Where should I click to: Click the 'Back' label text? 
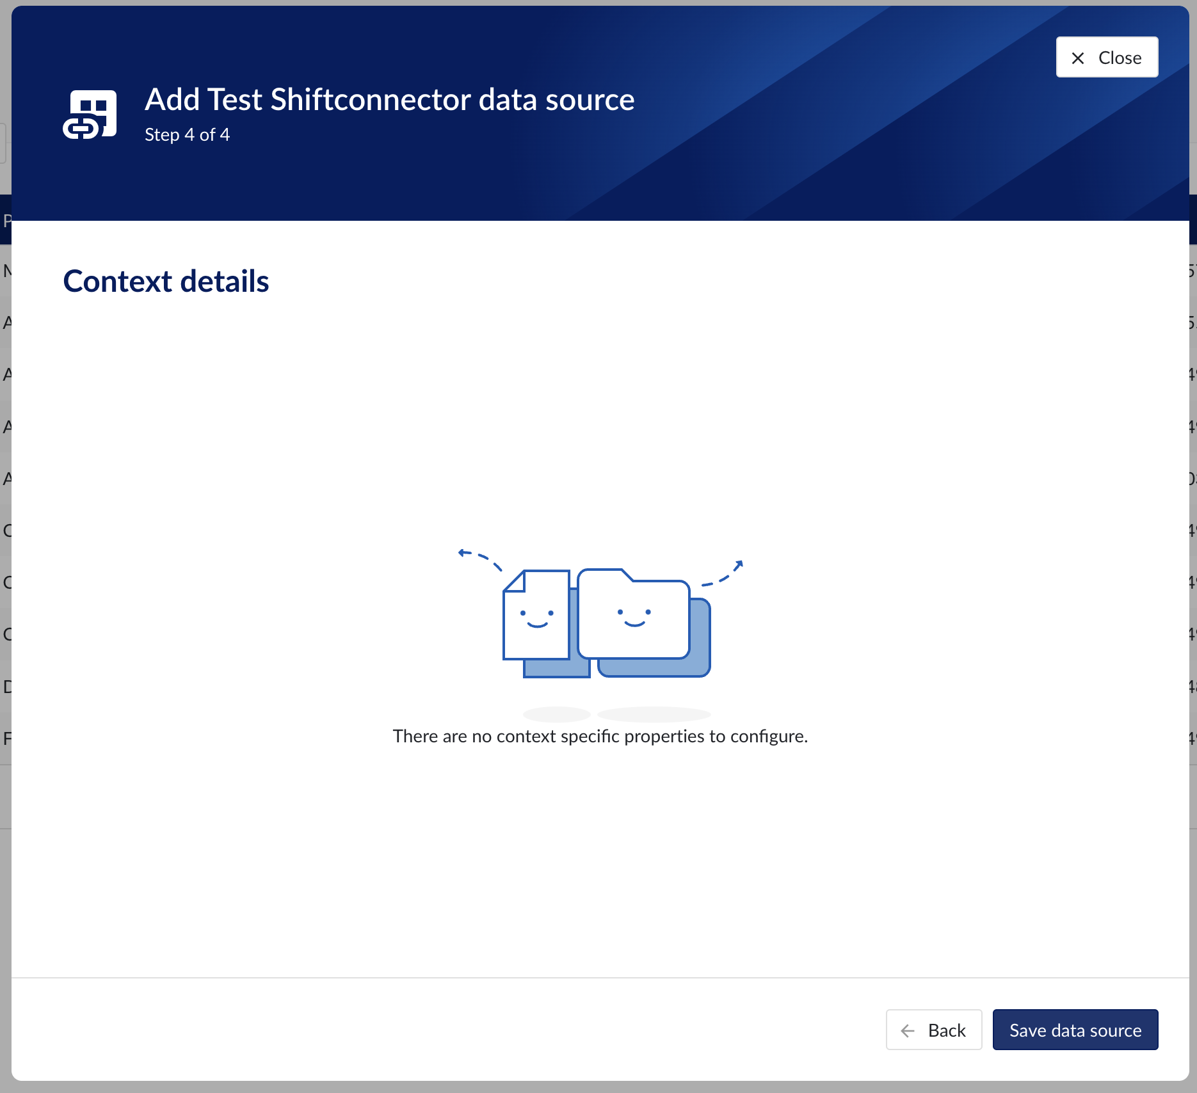coord(947,1030)
